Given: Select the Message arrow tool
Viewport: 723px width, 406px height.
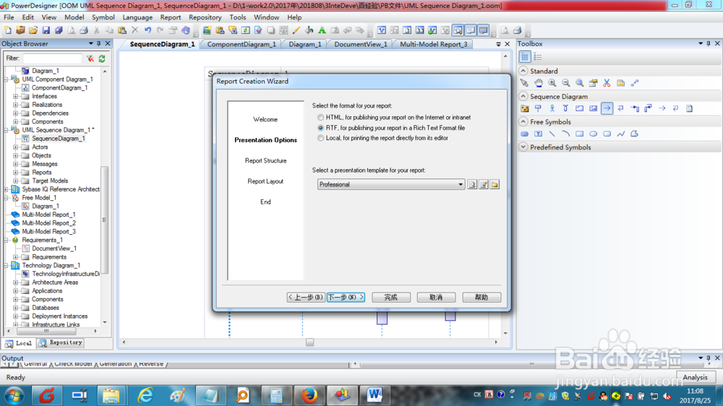Looking at the screenshot, I should click(x=607, y=108).
